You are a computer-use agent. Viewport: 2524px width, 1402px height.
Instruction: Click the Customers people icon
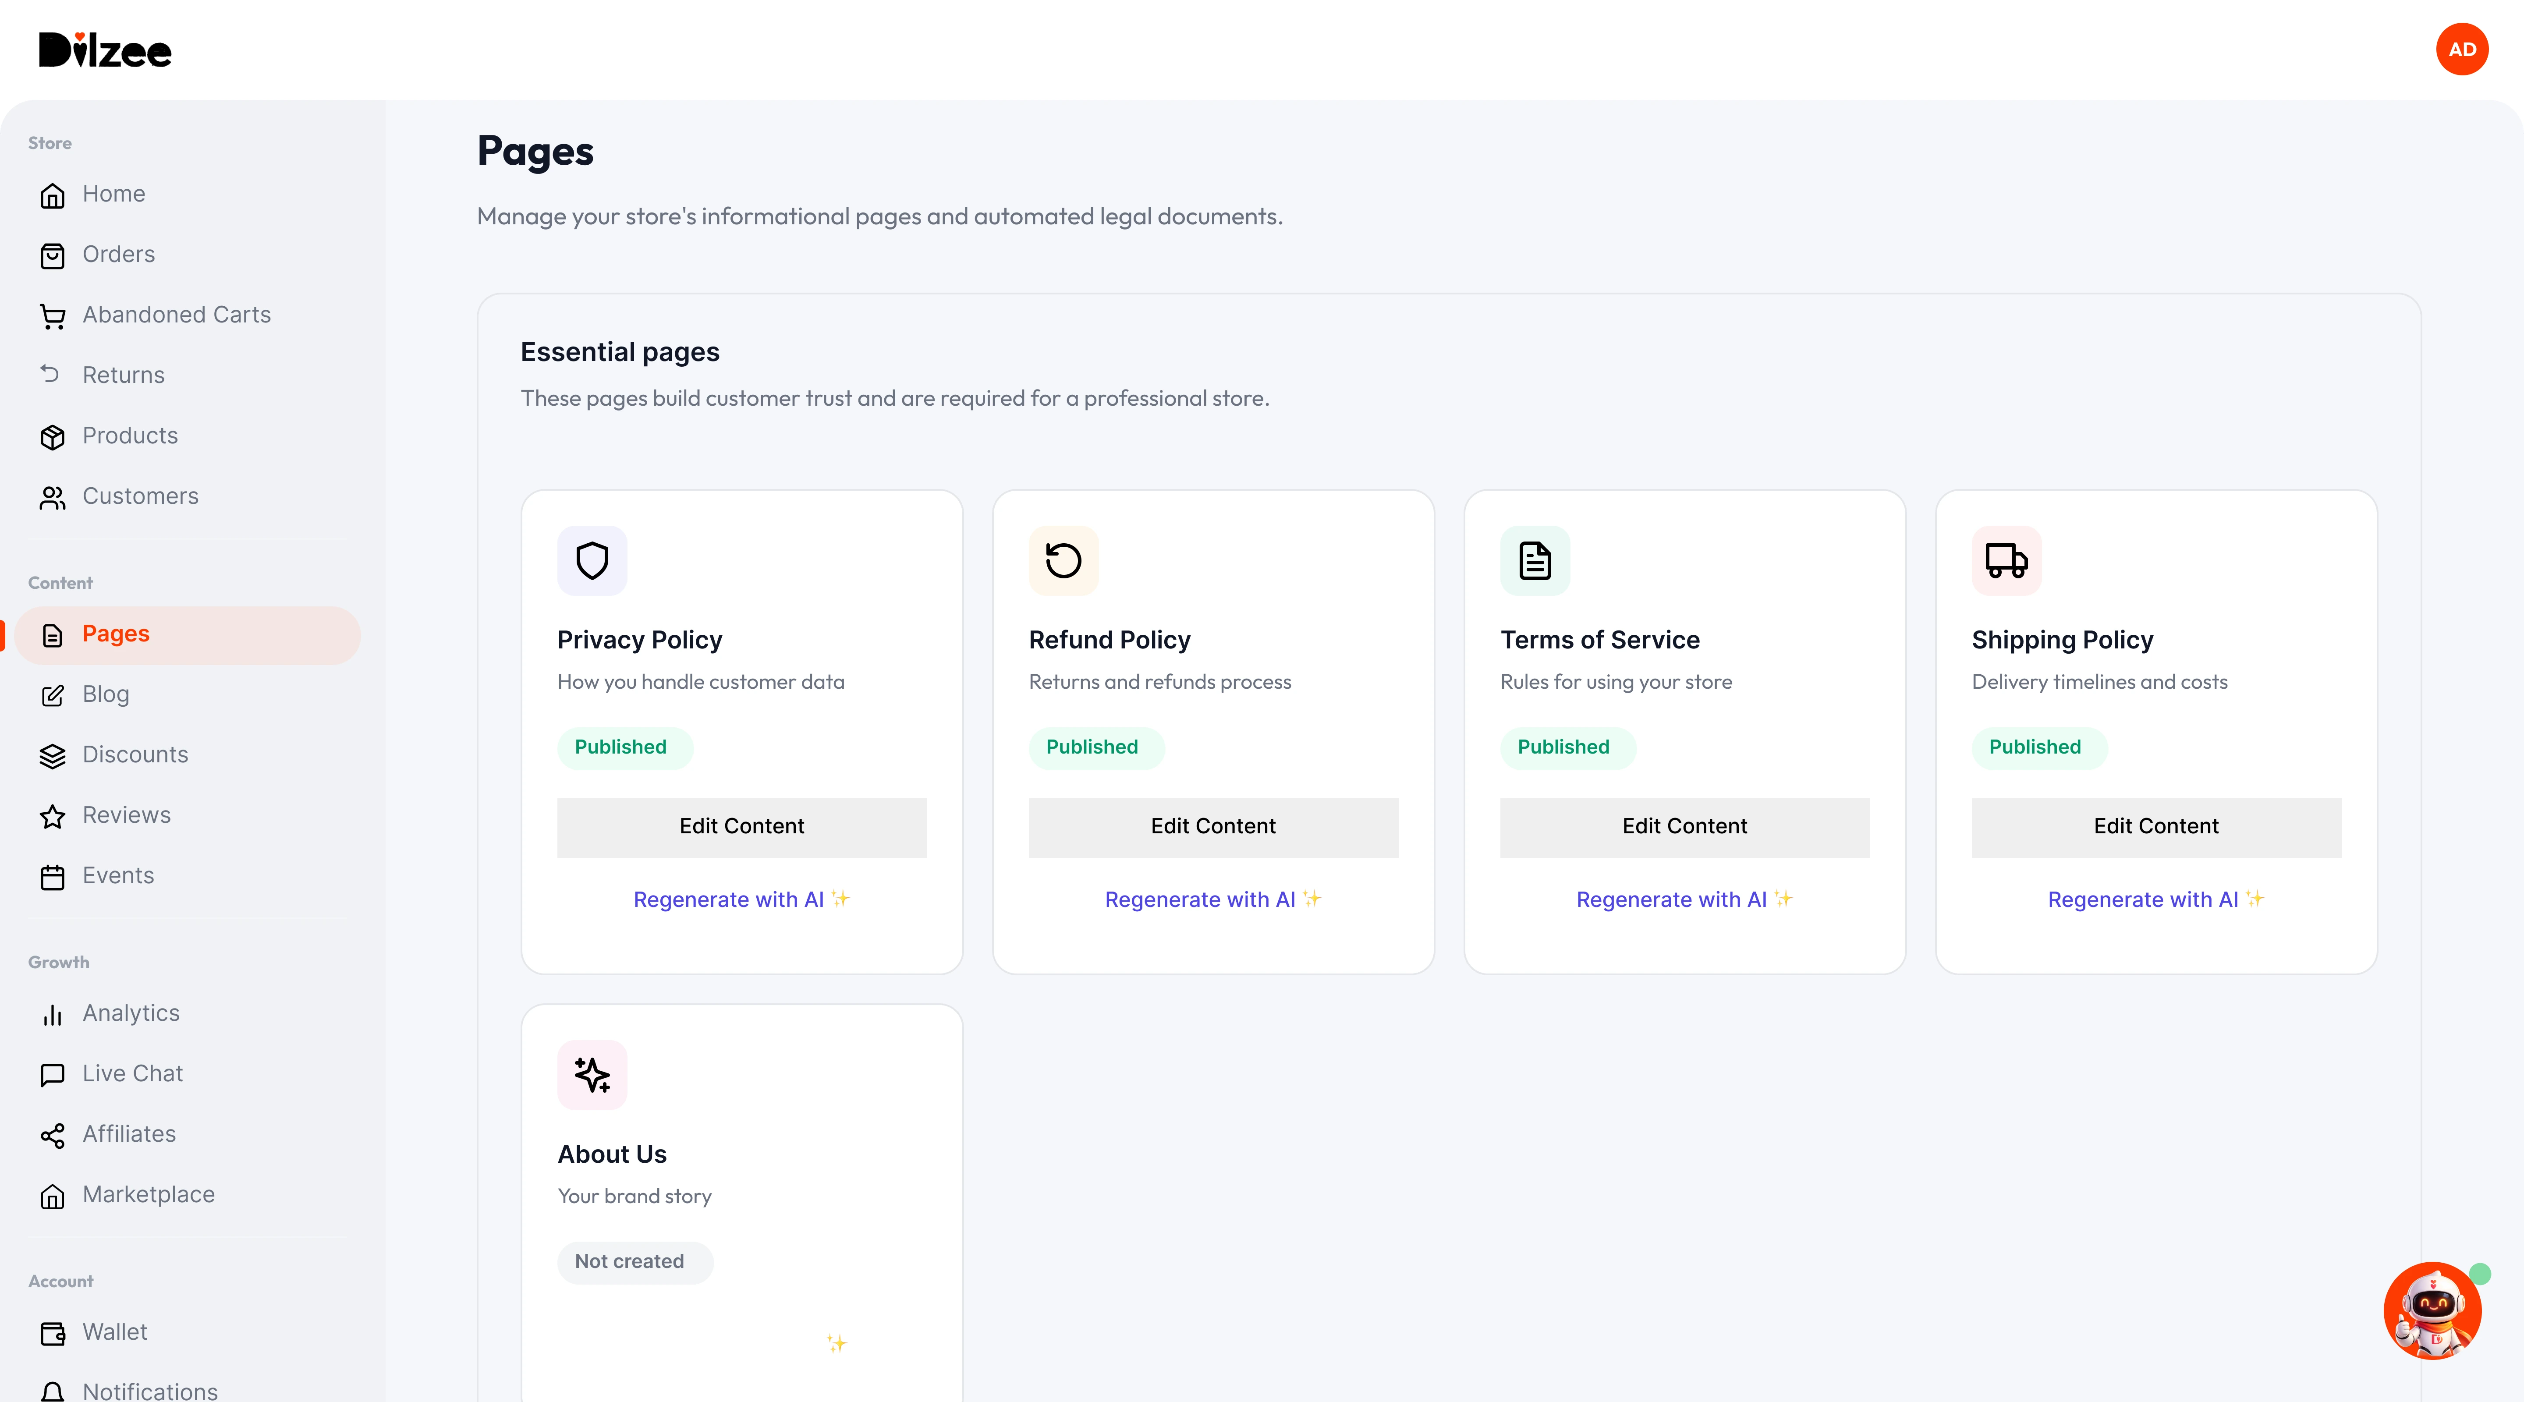coord(52,498)
